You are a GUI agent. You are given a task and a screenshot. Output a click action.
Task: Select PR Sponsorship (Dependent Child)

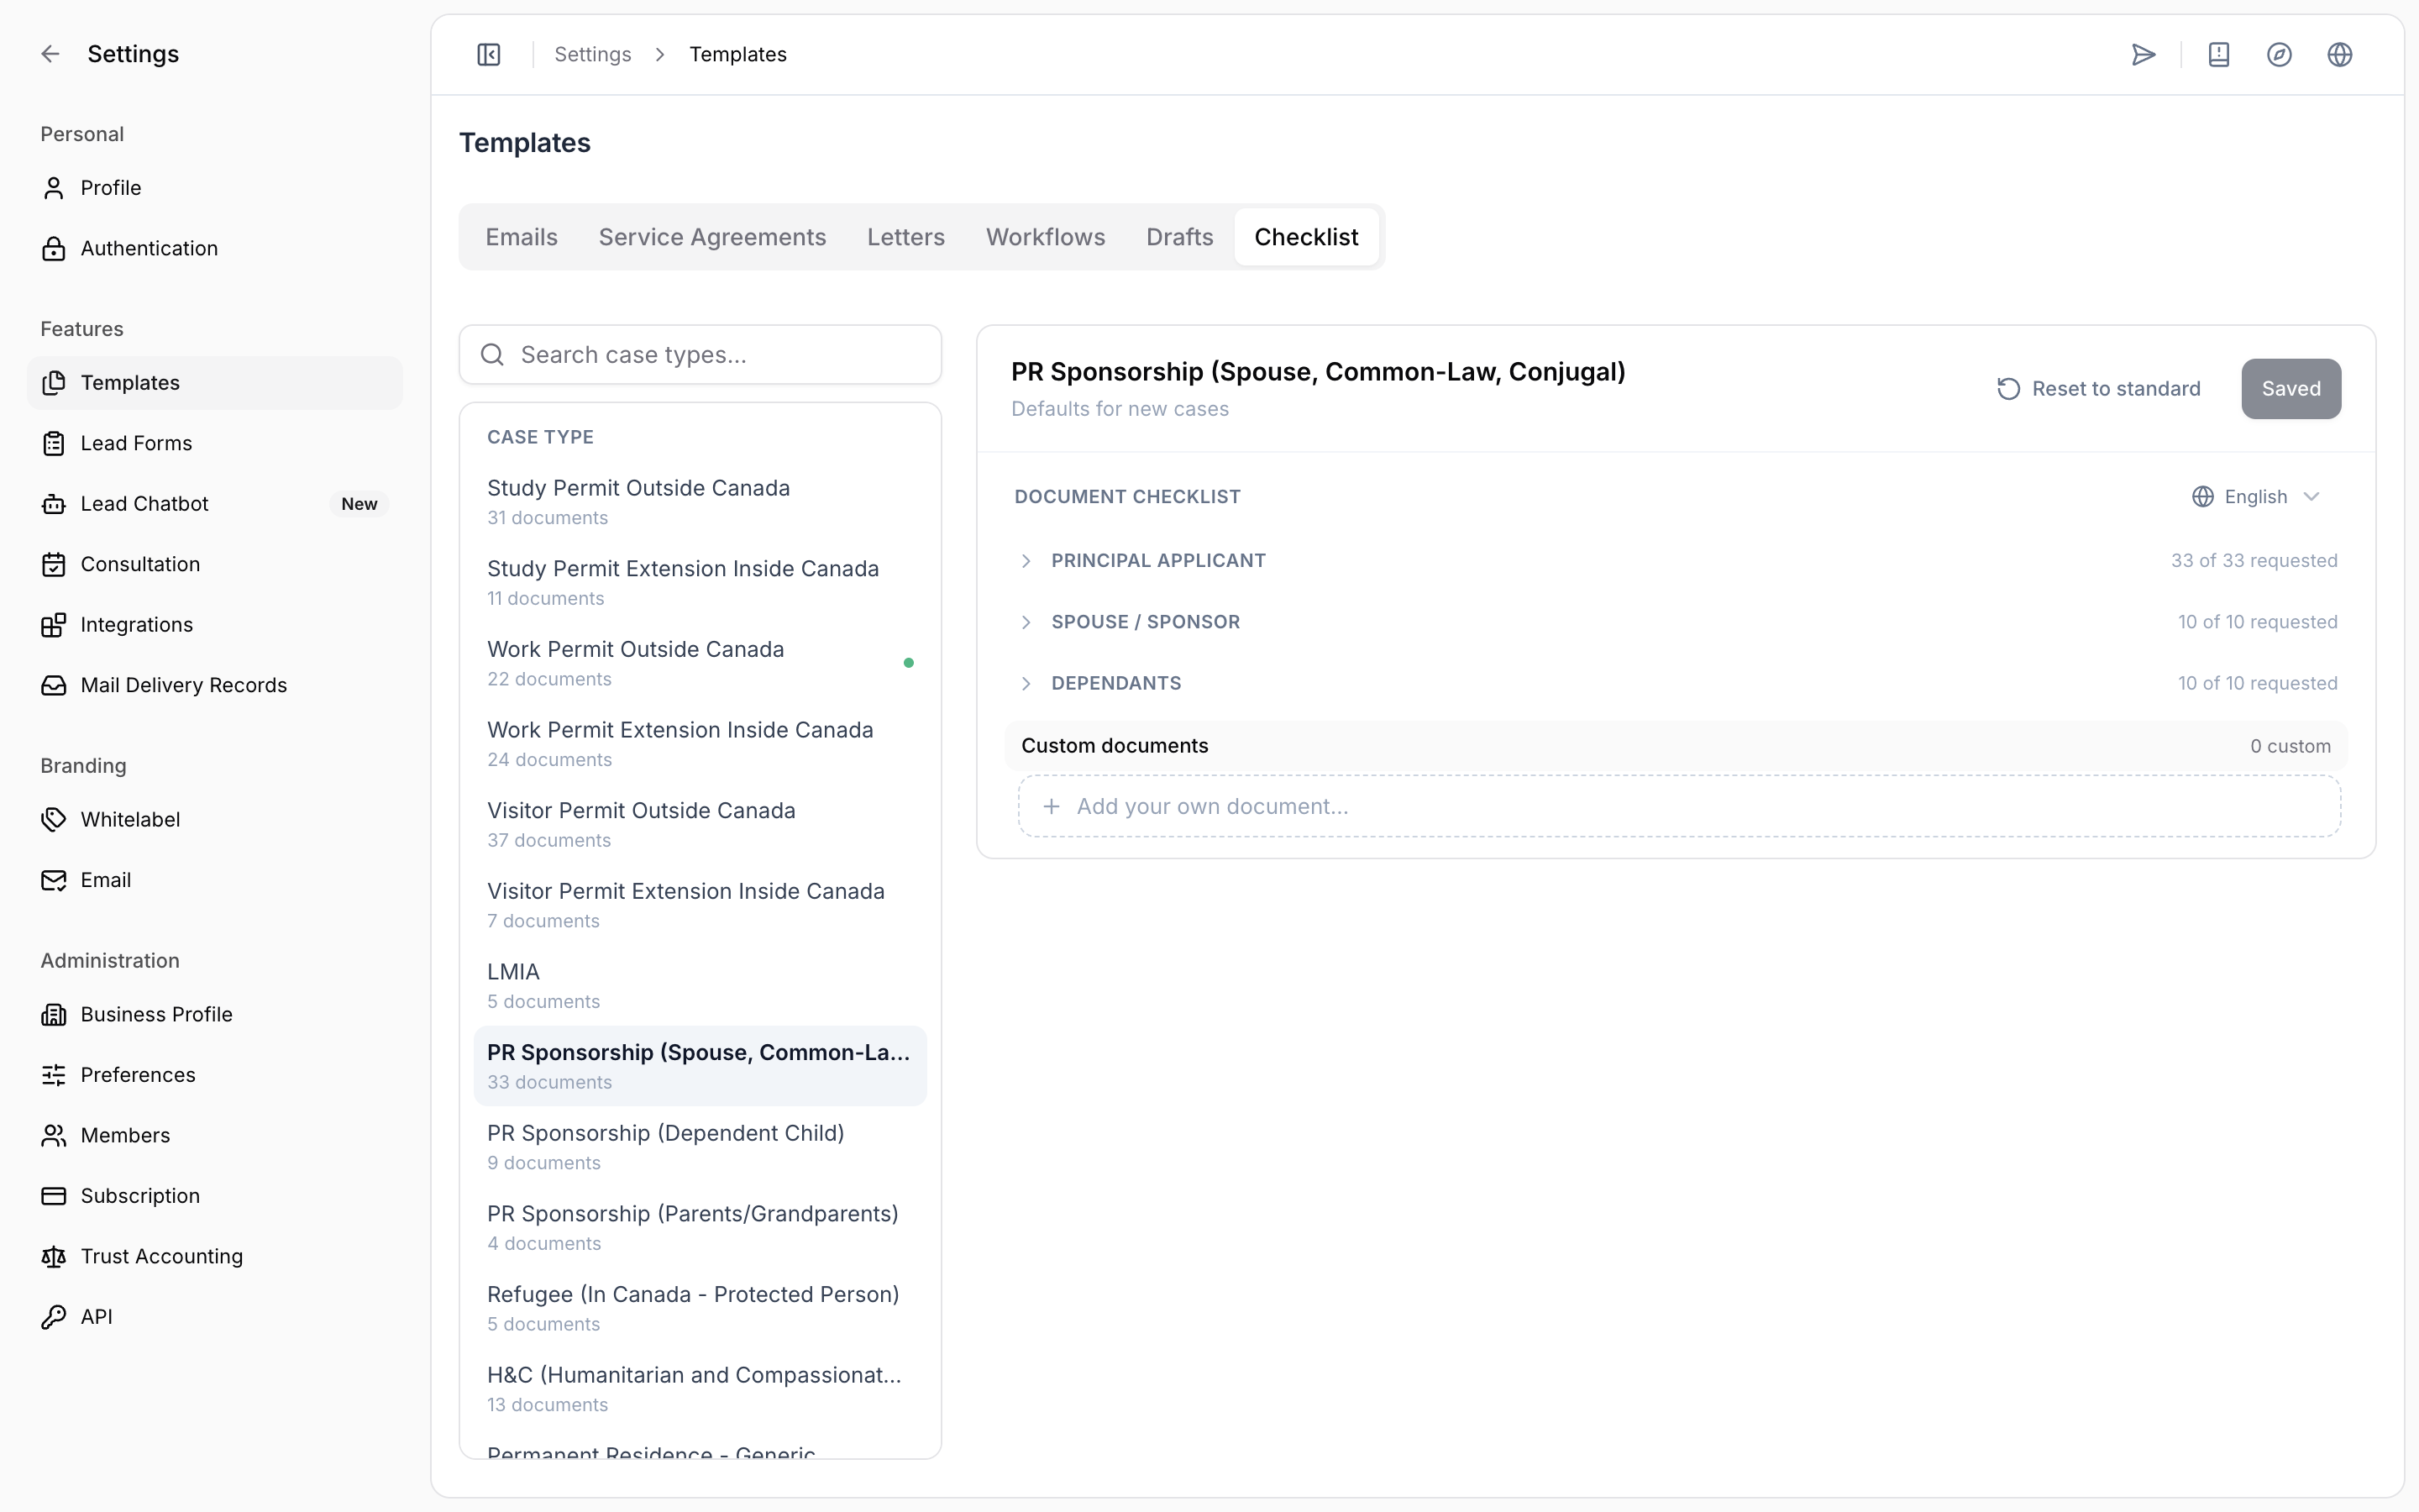tap(700, 1147)
